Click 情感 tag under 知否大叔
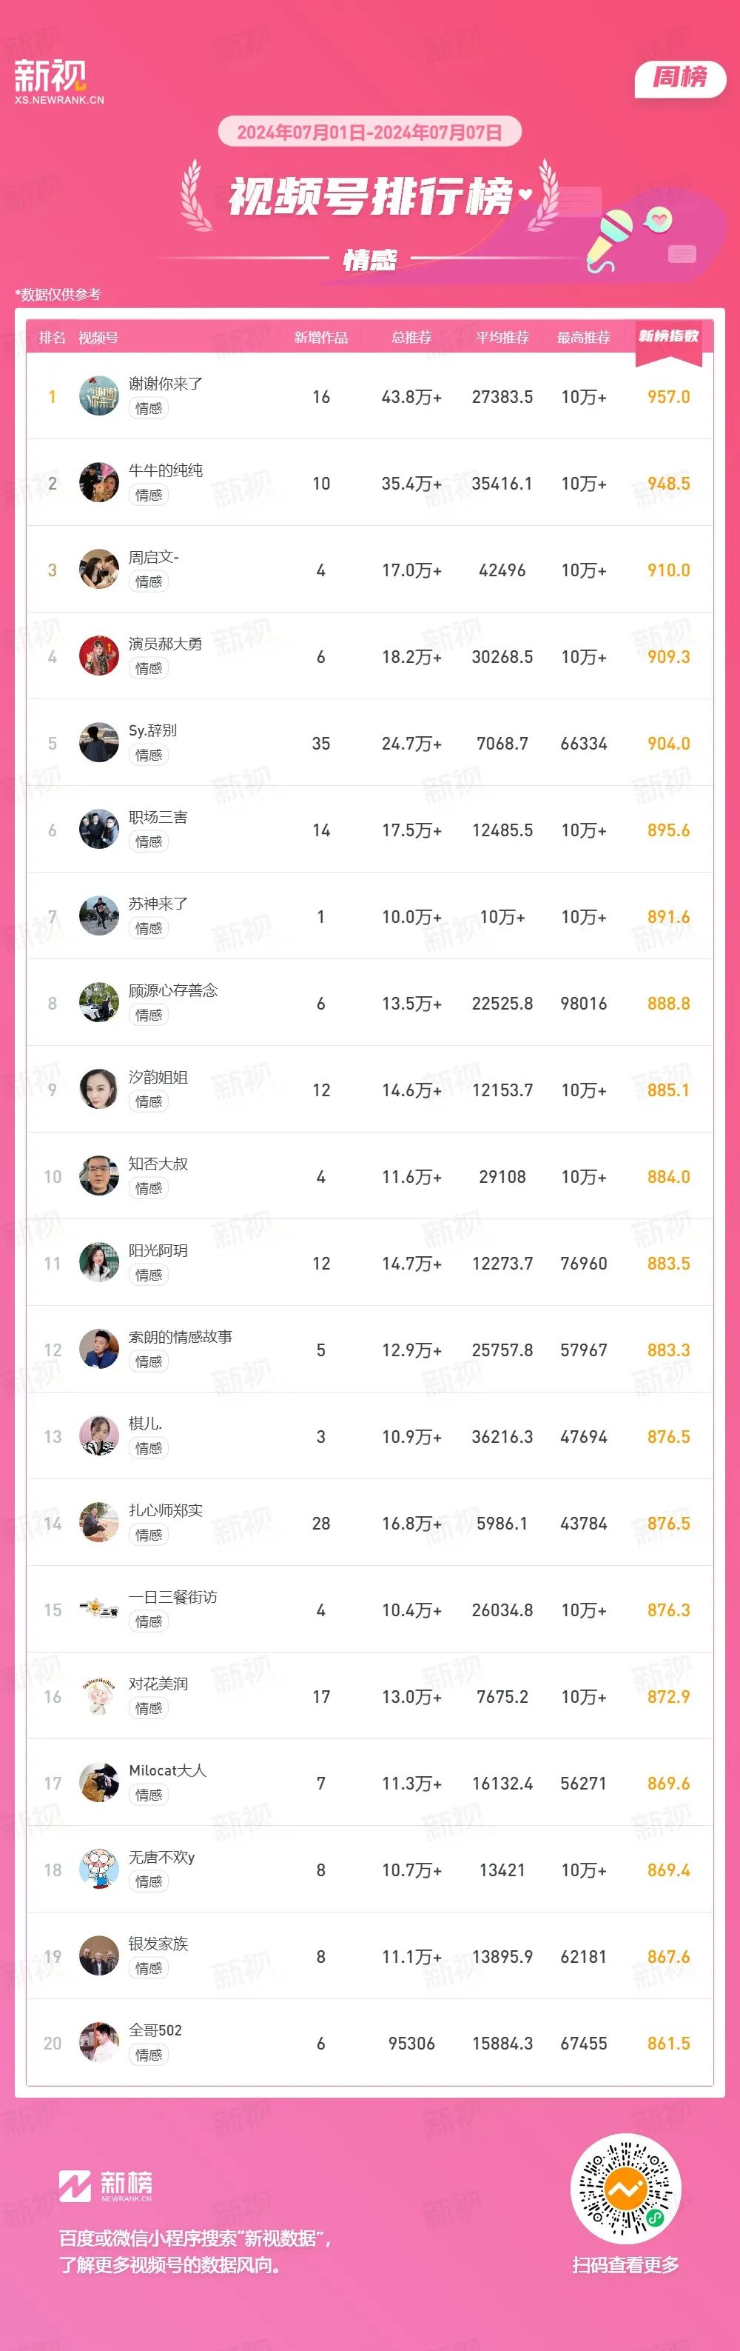The width and height of the screenshot is (740, 2351). click(149, 1189)
